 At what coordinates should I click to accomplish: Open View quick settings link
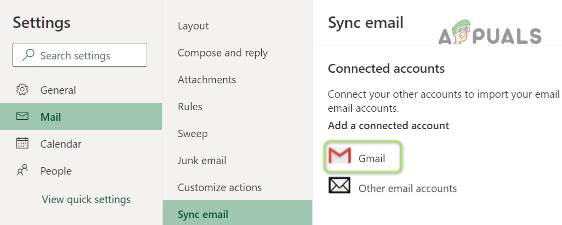click(86, 200)
